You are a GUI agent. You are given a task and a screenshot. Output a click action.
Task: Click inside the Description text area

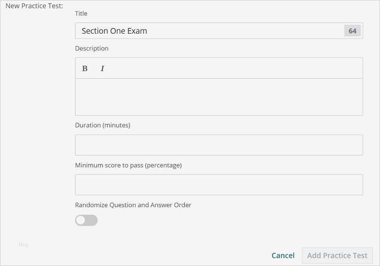218,97
